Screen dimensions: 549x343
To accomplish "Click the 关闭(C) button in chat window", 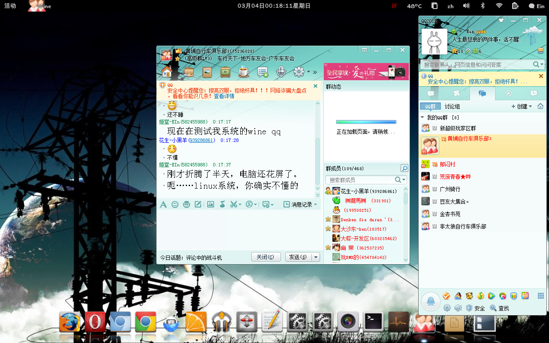I will click(x=266, y=257).
